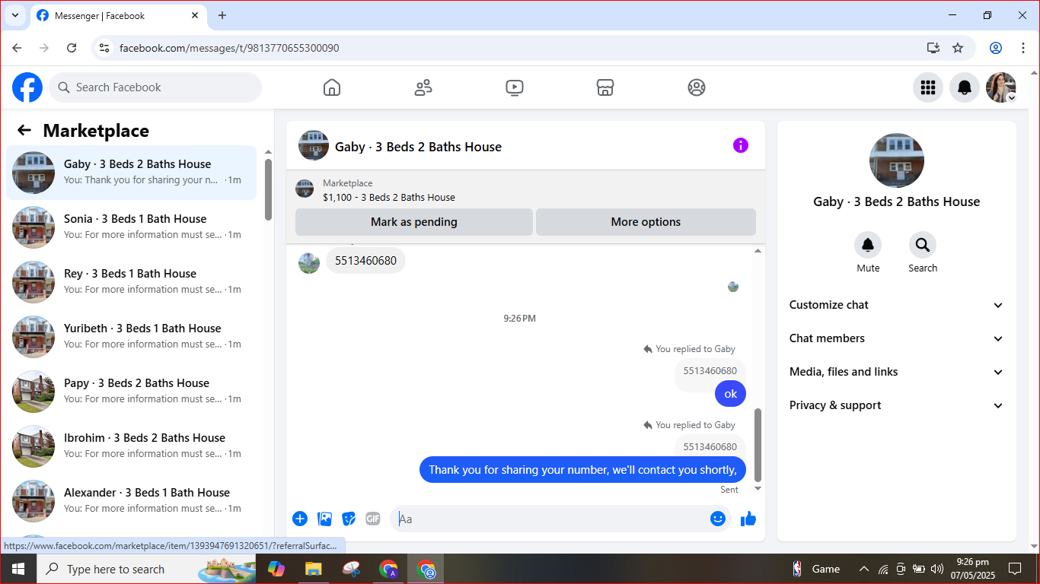Open the Friends icon in top navigation
The image size is (1040, 584).
tap(423, 87)
